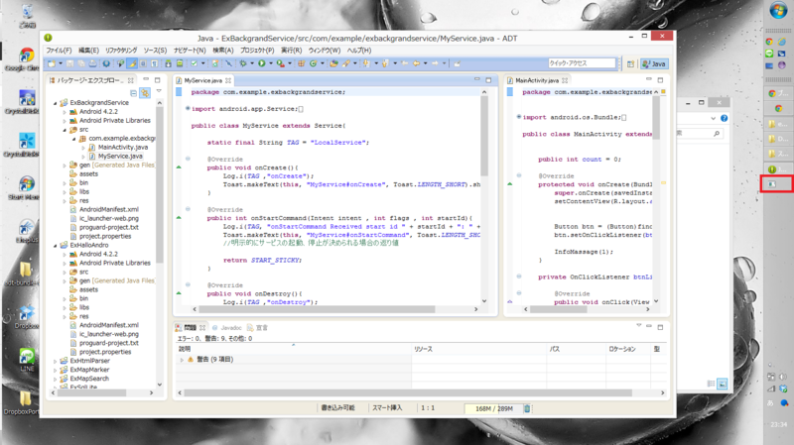The height and width of the screenshot is (445, 794).
Task: Sort problems by リソース column header
Action: (x=479, y=349)
